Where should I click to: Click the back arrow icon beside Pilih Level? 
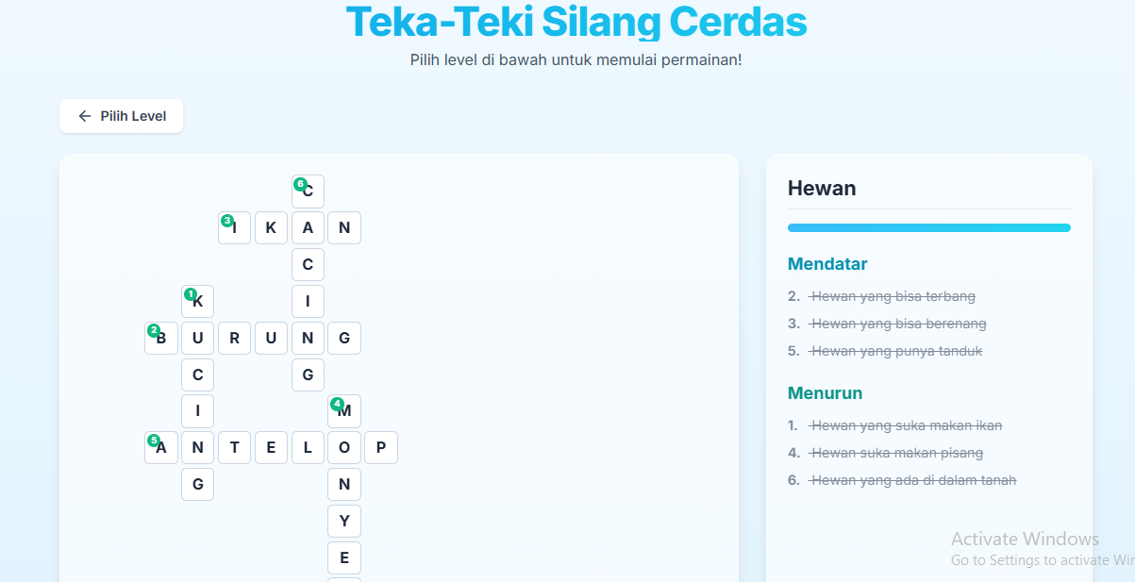click(x=85, y=116)
